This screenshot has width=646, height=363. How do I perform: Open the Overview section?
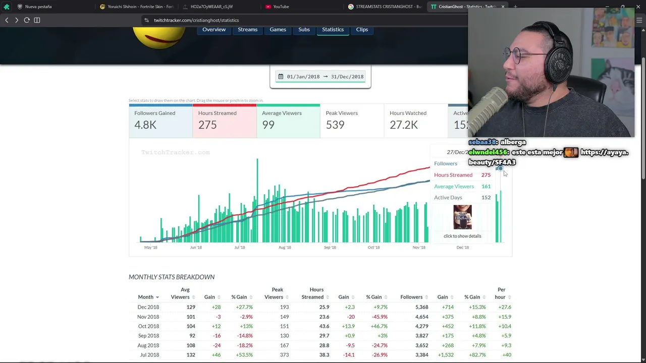coord(214,30)
